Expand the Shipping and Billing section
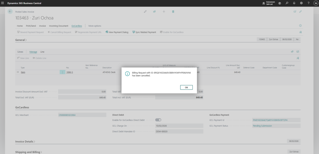 click(x=29, y=152)
